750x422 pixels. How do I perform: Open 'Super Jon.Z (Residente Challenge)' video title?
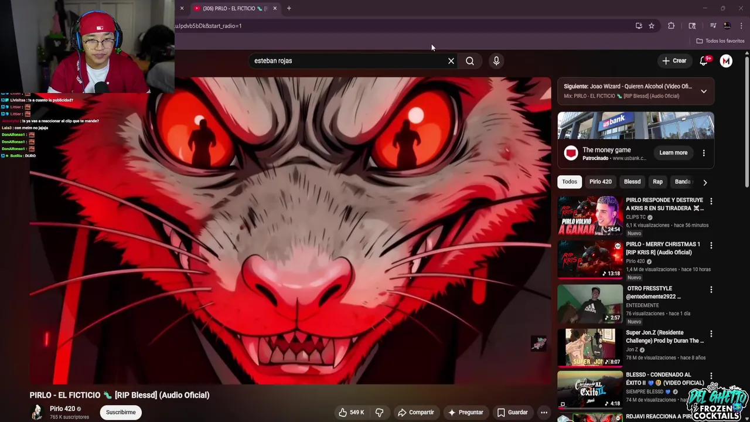665,336
